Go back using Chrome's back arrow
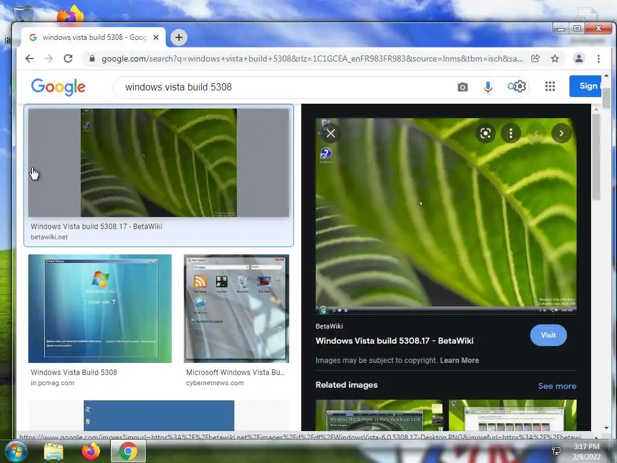Image resolution: width=617 pixels, height=463 pixels. click(30, 58)
